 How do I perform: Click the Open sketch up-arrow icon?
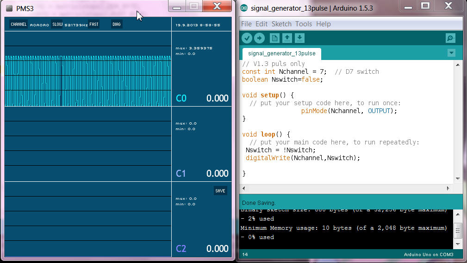coord(287,38)
